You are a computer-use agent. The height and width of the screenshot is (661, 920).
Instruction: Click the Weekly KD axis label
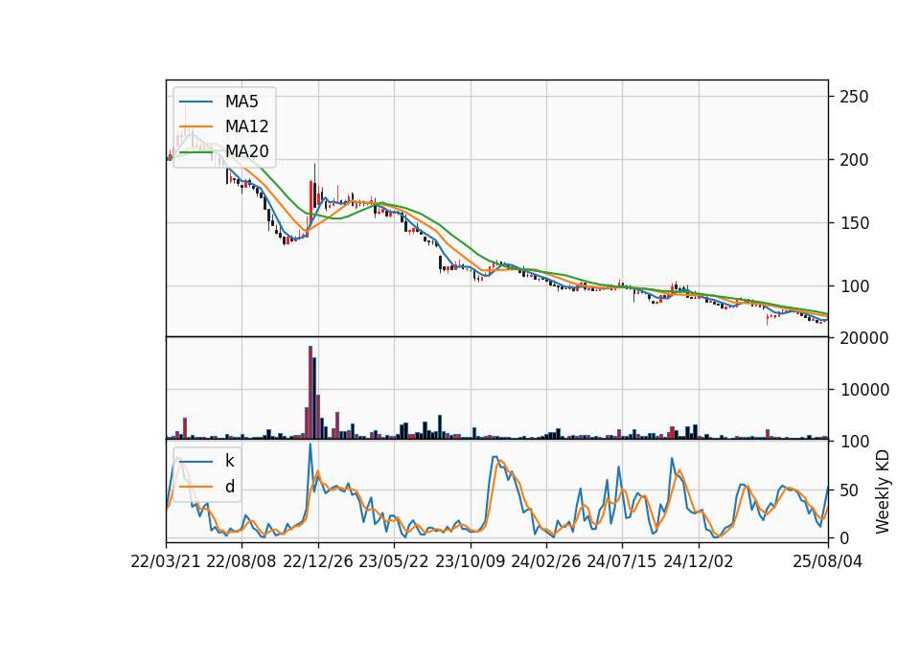point(883,492)
